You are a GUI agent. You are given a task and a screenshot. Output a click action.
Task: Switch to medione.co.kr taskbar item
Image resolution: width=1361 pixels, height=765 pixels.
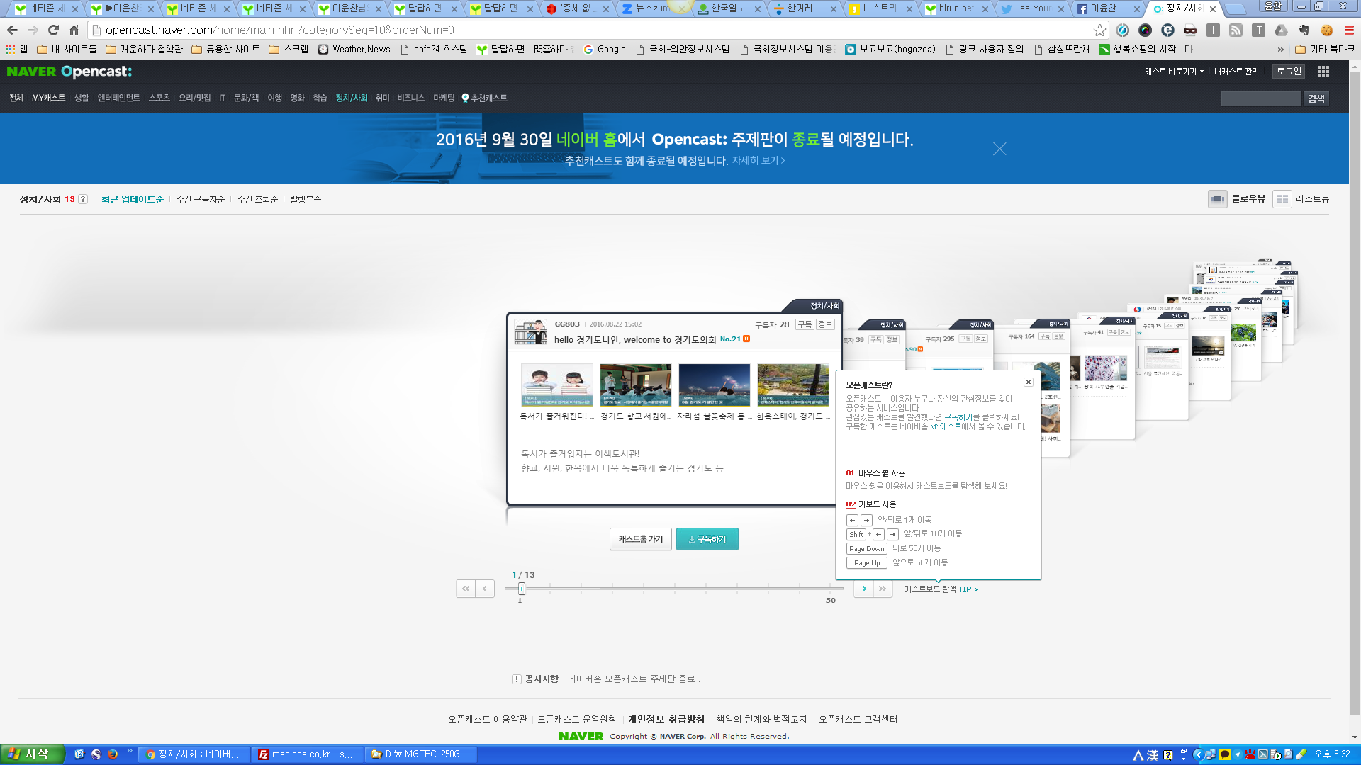coord(307,754)
